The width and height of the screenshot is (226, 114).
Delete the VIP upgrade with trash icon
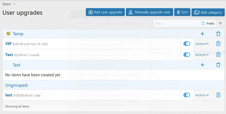tap(218, 44)
